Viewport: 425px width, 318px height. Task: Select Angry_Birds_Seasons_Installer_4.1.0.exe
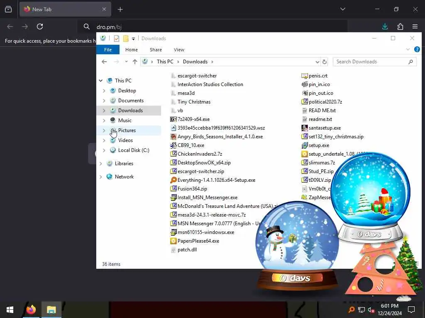pyautogui.click(x=220, y=137)
